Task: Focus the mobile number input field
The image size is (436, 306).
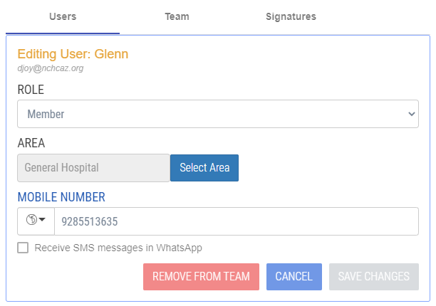Action: [x=235, y=221]
